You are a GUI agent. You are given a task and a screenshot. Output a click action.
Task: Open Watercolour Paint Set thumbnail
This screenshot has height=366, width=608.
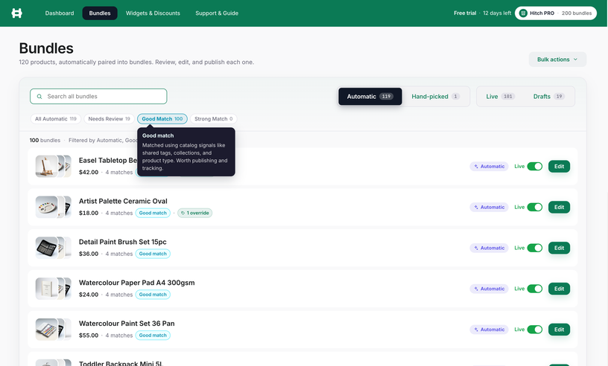coord(46,330)
